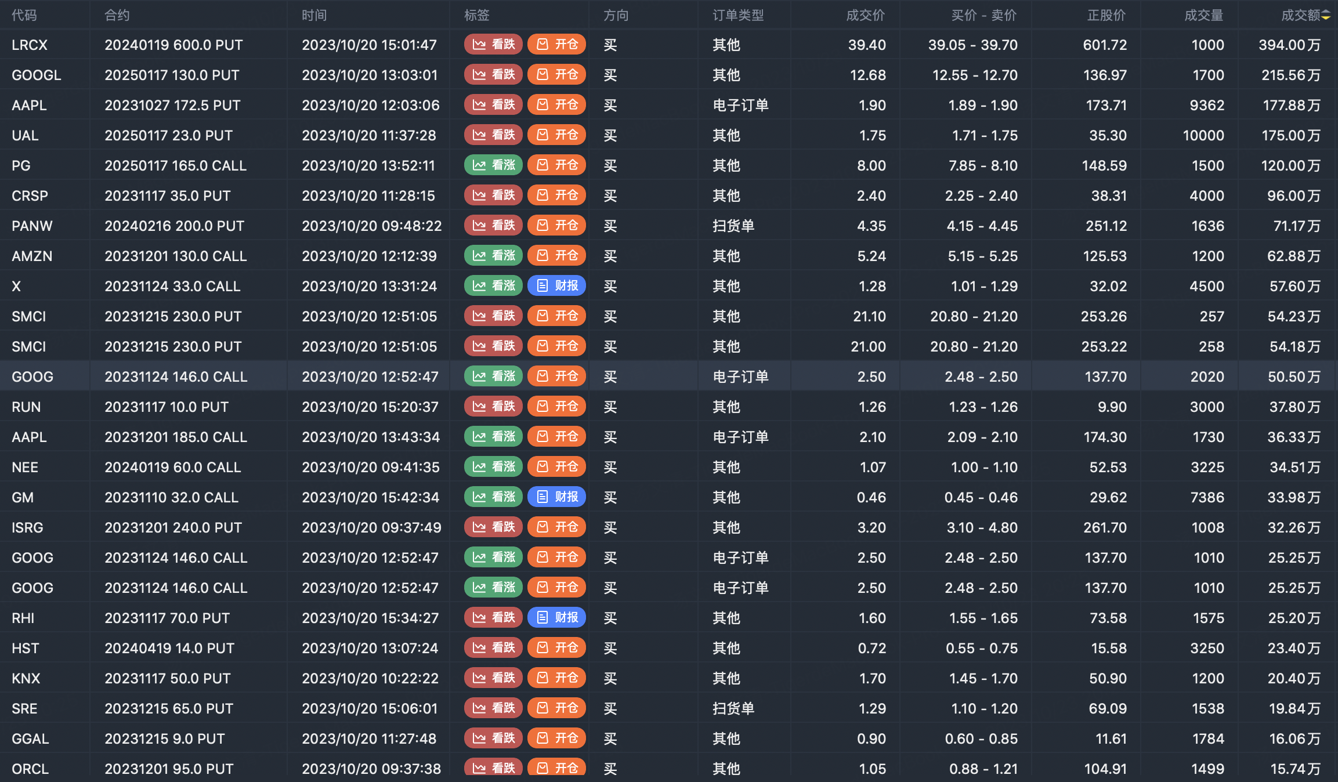1338x782 pixels.
Task: Click the 代码 column header
Action: (24, 16)
